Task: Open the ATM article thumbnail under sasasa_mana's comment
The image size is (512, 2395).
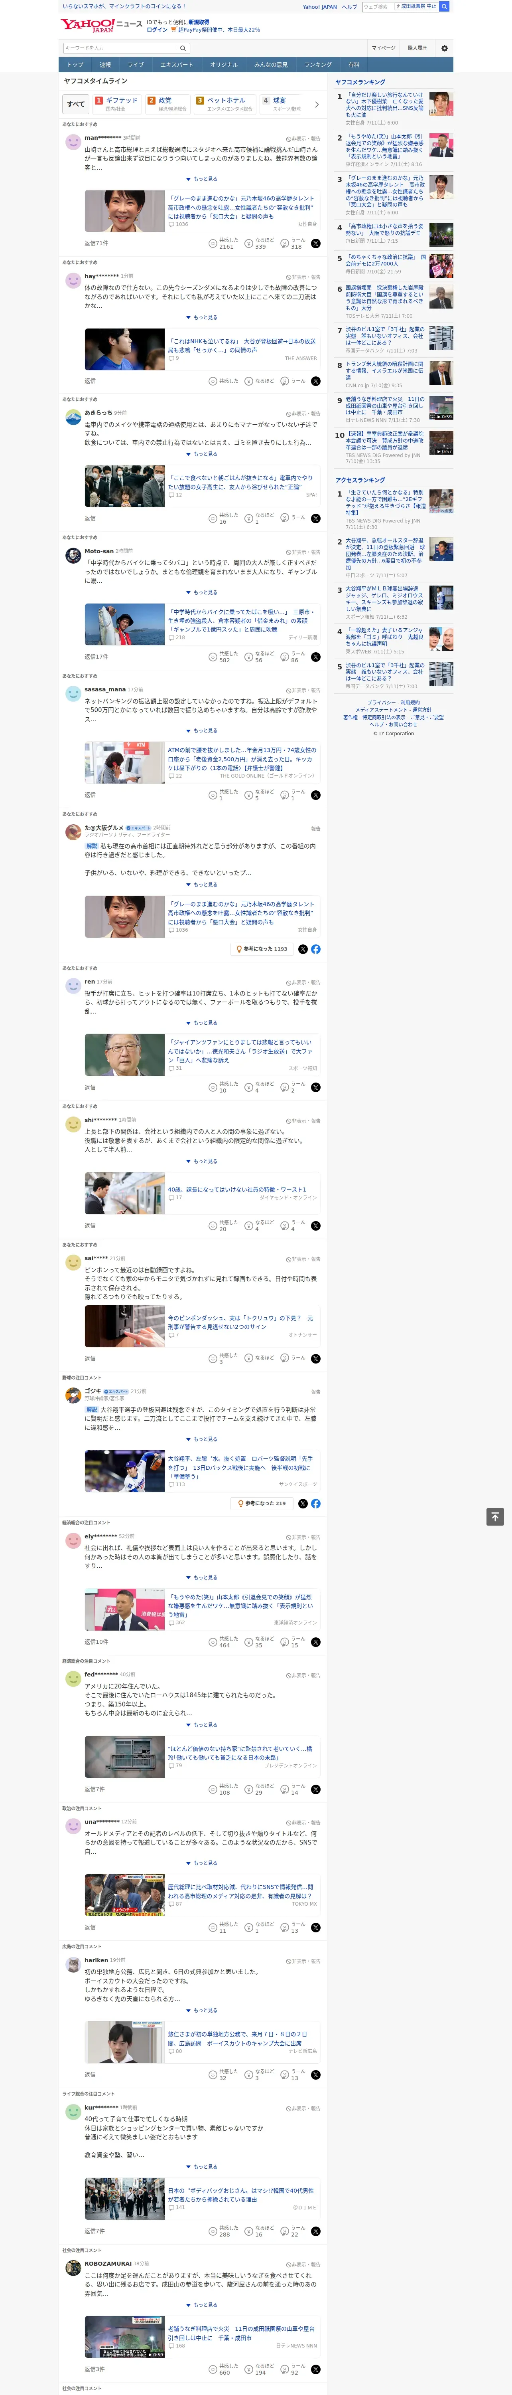Action: (x=124, y=762)
